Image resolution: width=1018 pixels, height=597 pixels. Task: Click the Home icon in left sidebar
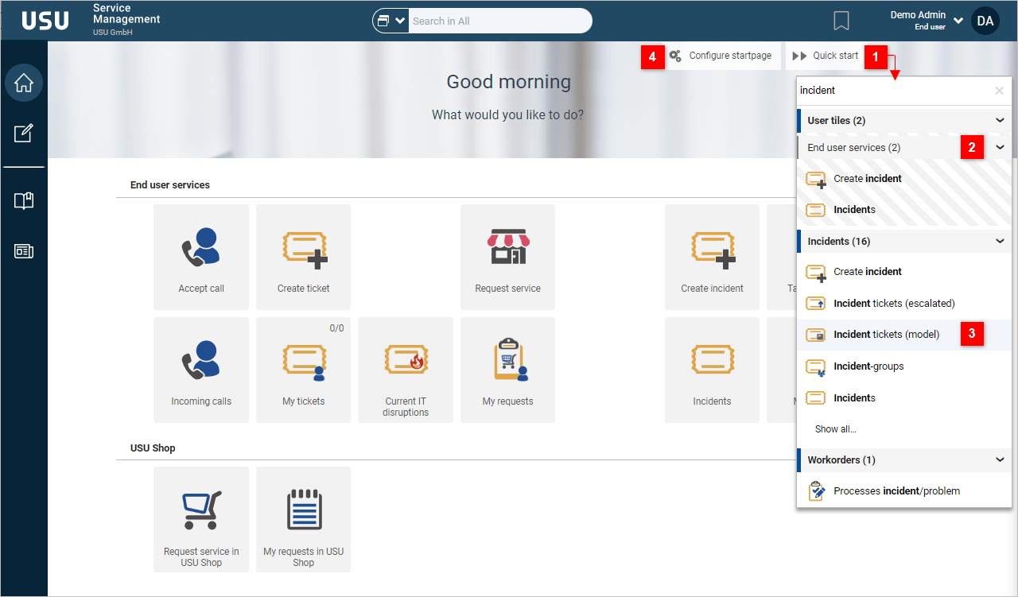tap(24, 83)
